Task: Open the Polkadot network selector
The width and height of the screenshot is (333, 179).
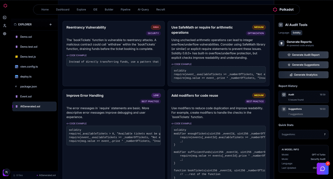Action: coord(283,10)
